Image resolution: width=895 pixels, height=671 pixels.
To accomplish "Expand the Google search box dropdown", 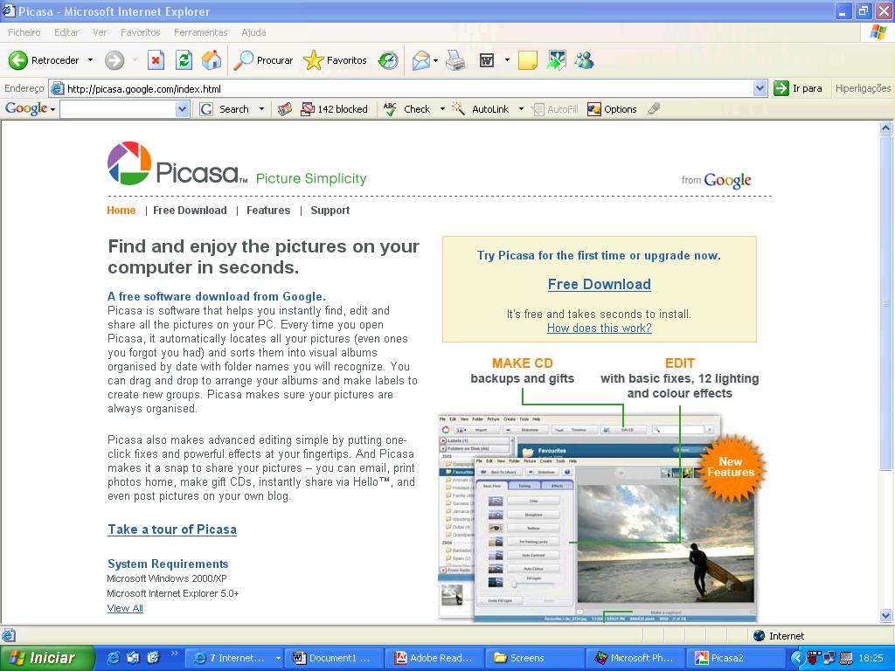I will point(182,109).
